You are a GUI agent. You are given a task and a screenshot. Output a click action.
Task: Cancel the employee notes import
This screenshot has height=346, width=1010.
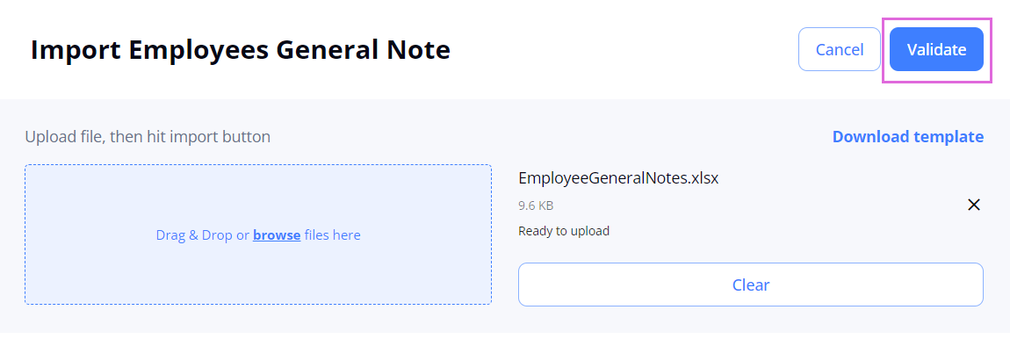click(x=840, y=49)
